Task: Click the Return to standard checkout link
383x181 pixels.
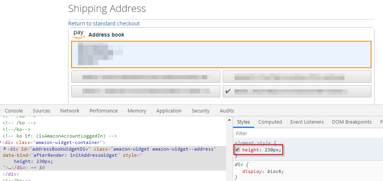Action: 104,23
